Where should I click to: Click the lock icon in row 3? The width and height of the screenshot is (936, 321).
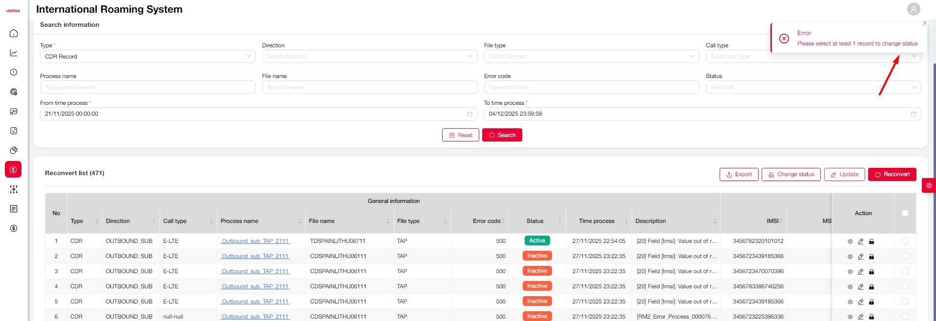click(872, 272)
